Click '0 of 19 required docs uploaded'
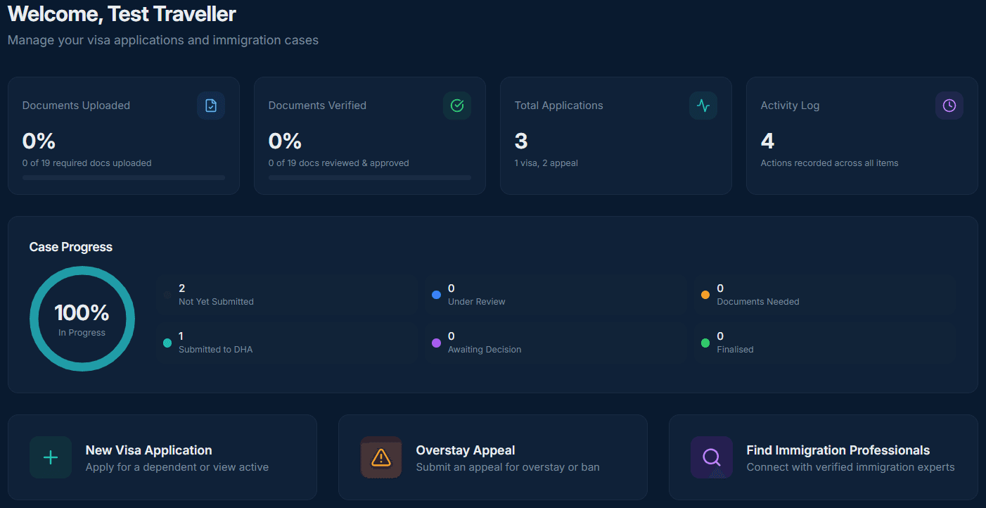 [87, 163]
